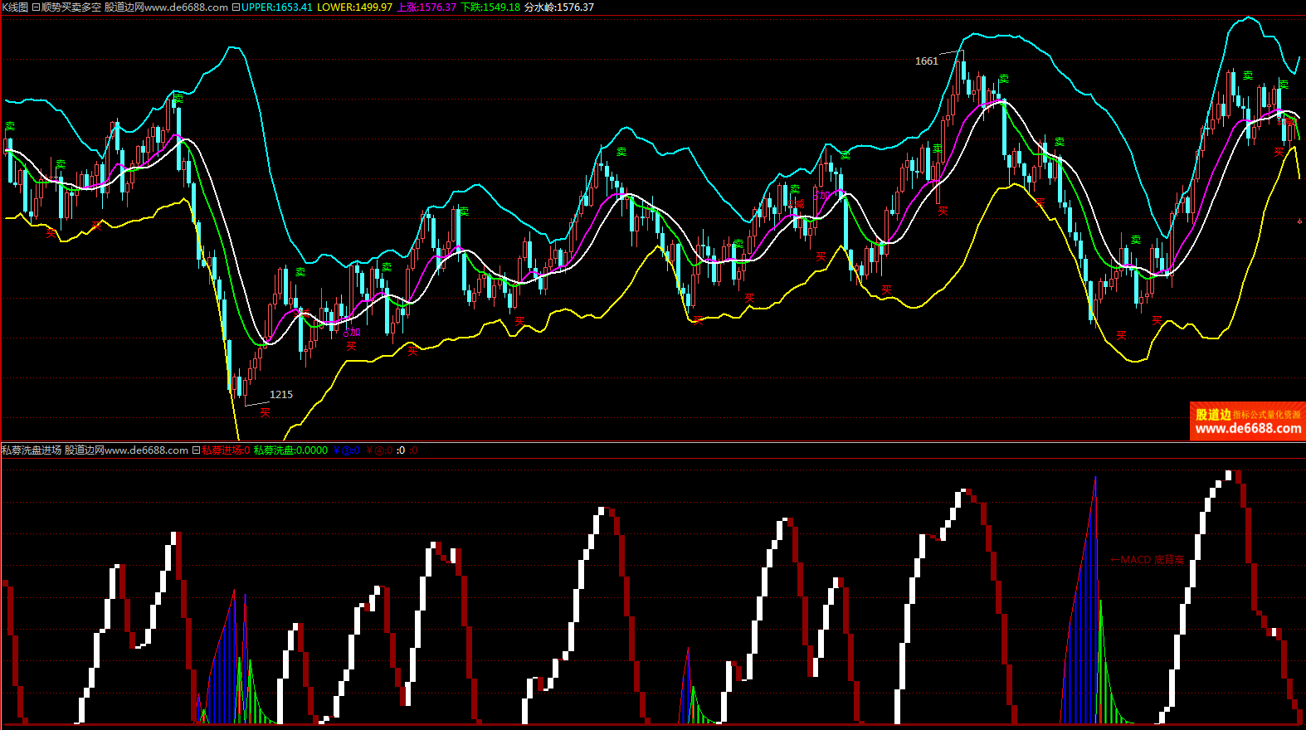Collapse the box before 私募进场 in lower panel
The width and height of the screenshot is (1306, 730).
[x=196, y=450]
